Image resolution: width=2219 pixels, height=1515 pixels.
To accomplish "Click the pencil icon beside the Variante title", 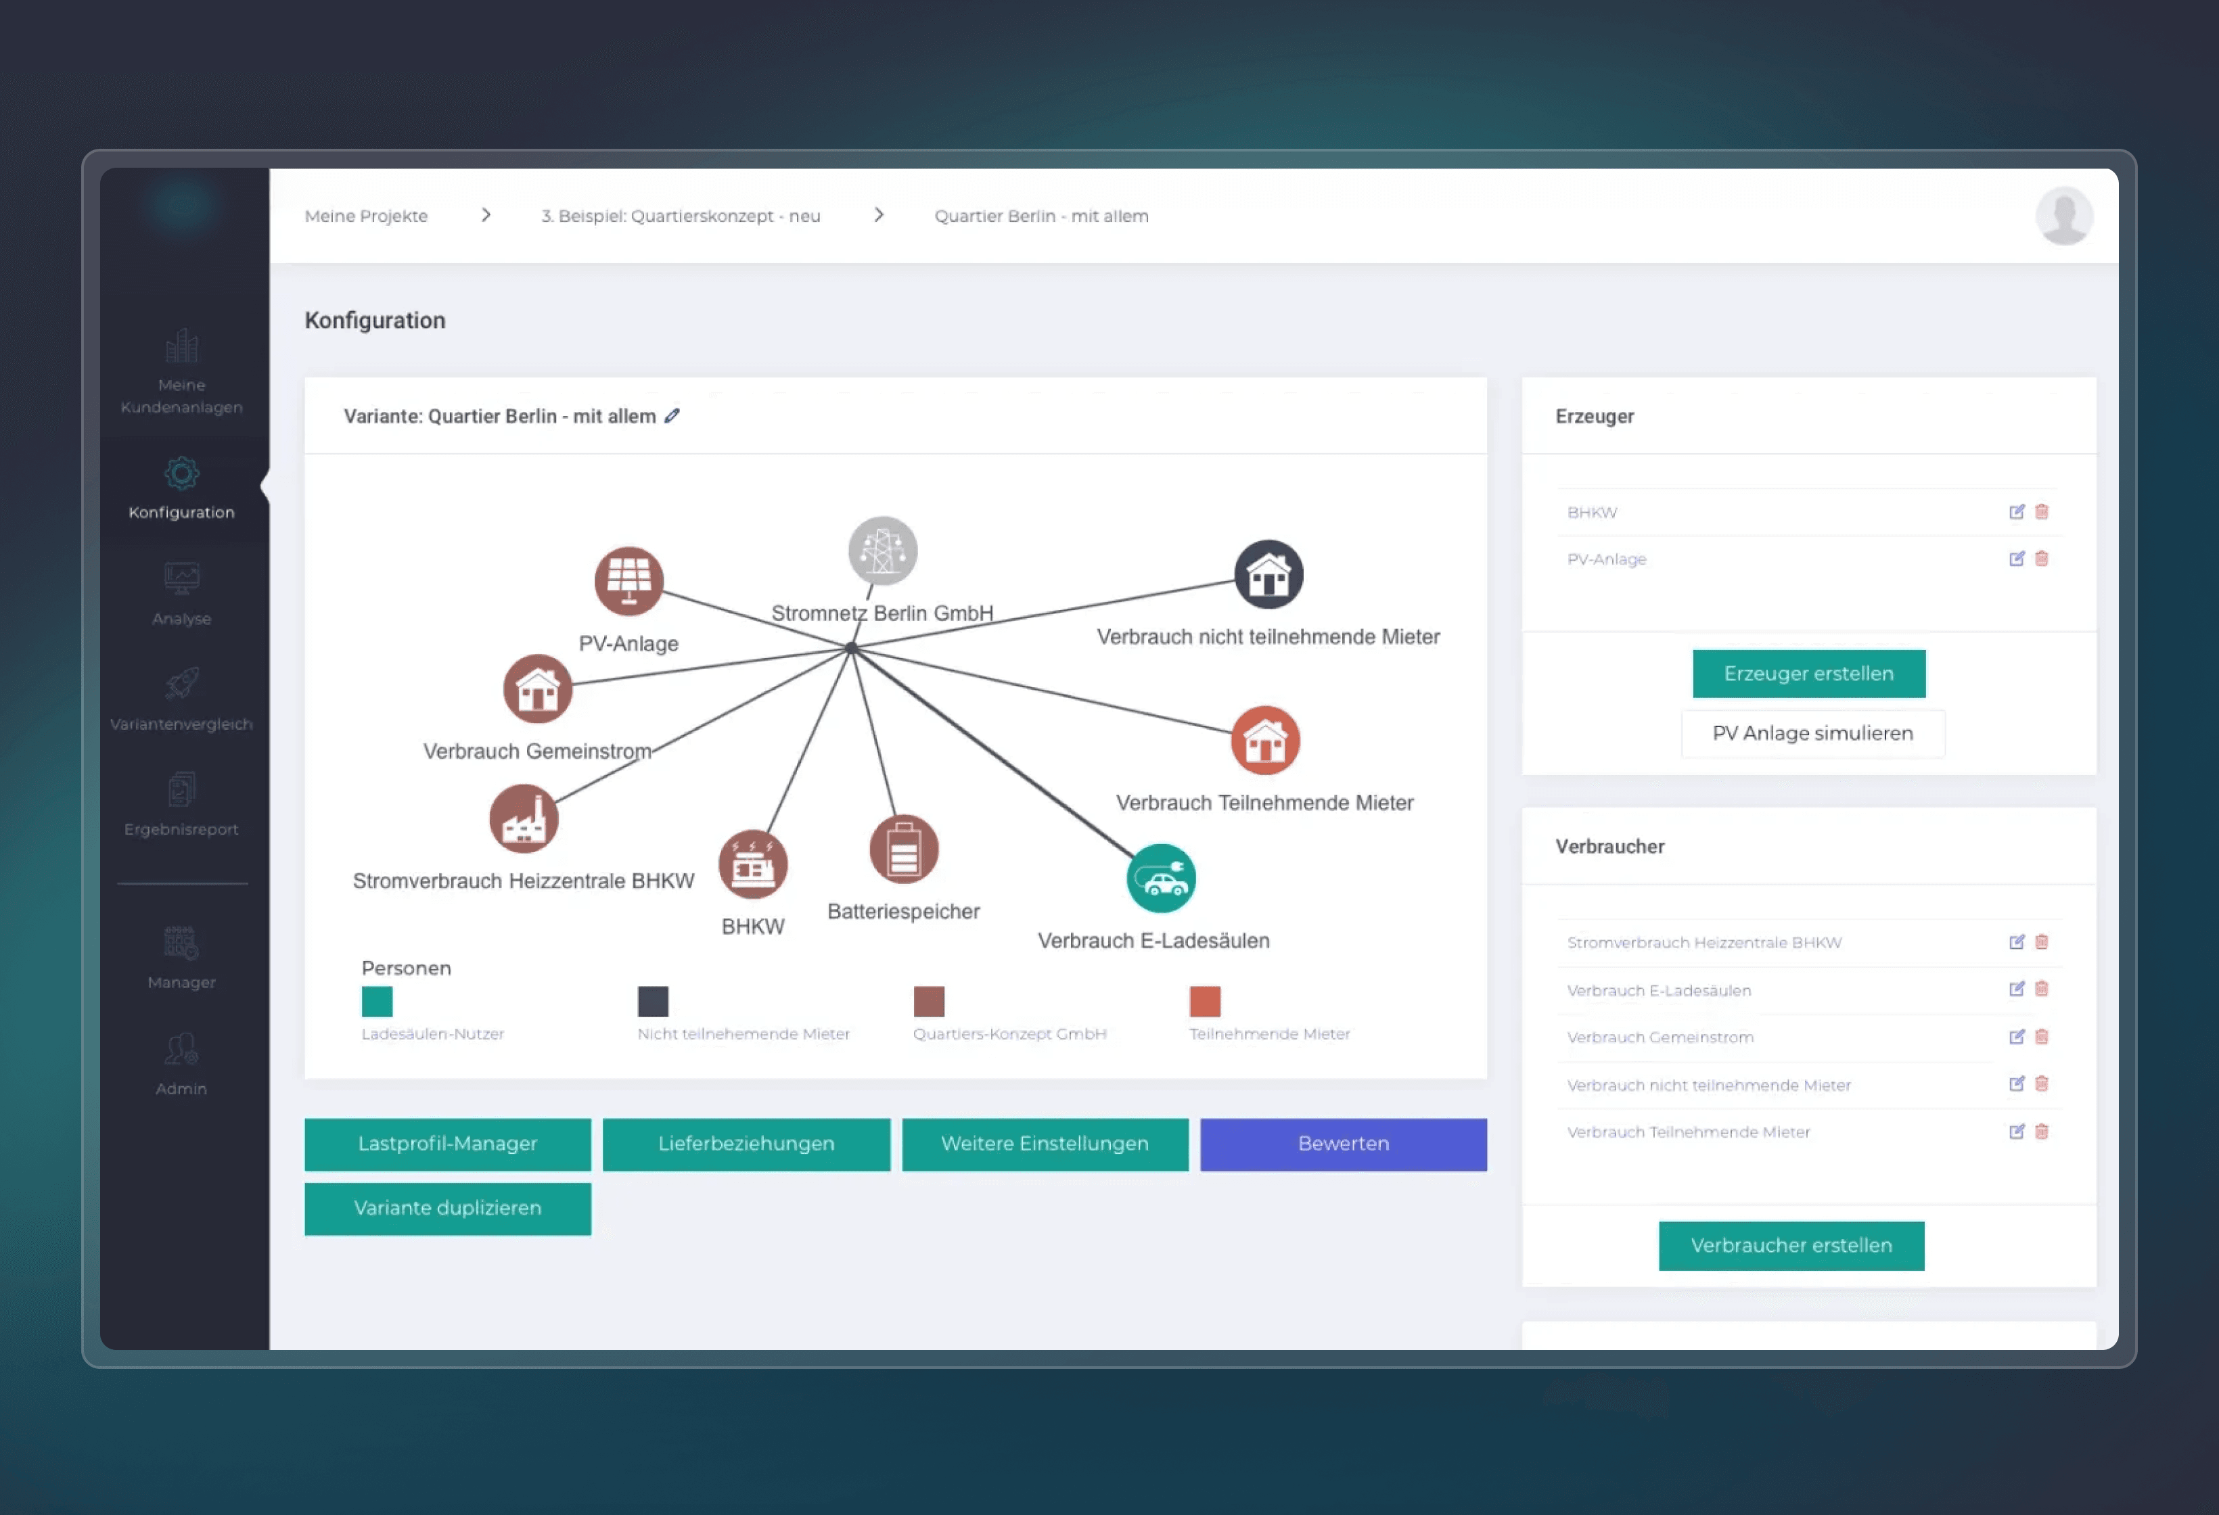I will coord(672,415).
